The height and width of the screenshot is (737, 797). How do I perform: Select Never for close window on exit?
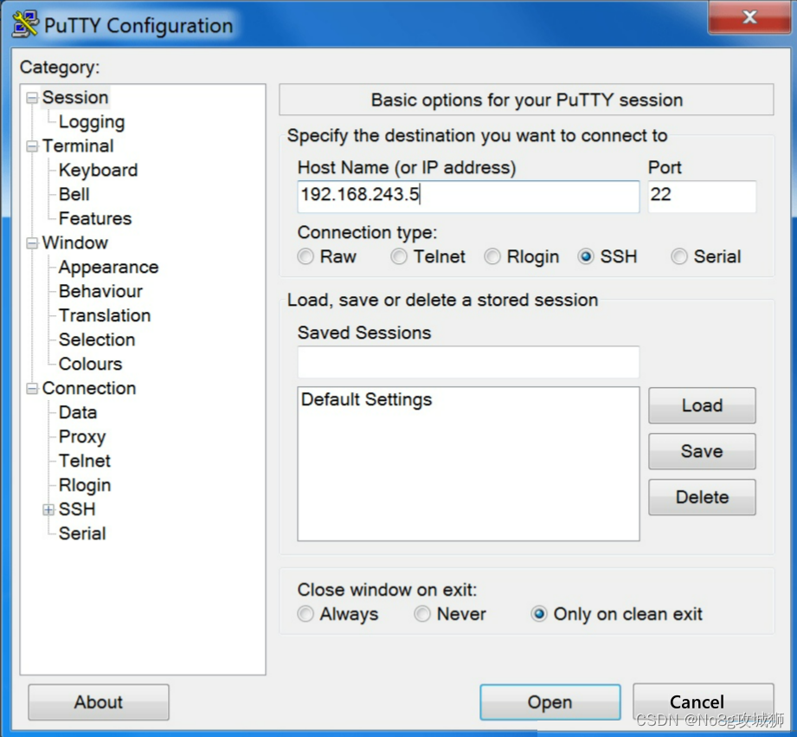[x=422, y=614]
